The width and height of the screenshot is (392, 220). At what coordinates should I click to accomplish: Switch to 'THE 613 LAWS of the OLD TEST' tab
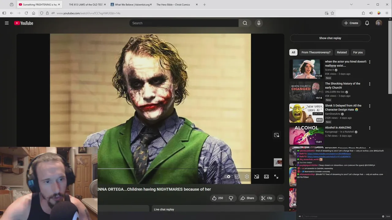85,5
